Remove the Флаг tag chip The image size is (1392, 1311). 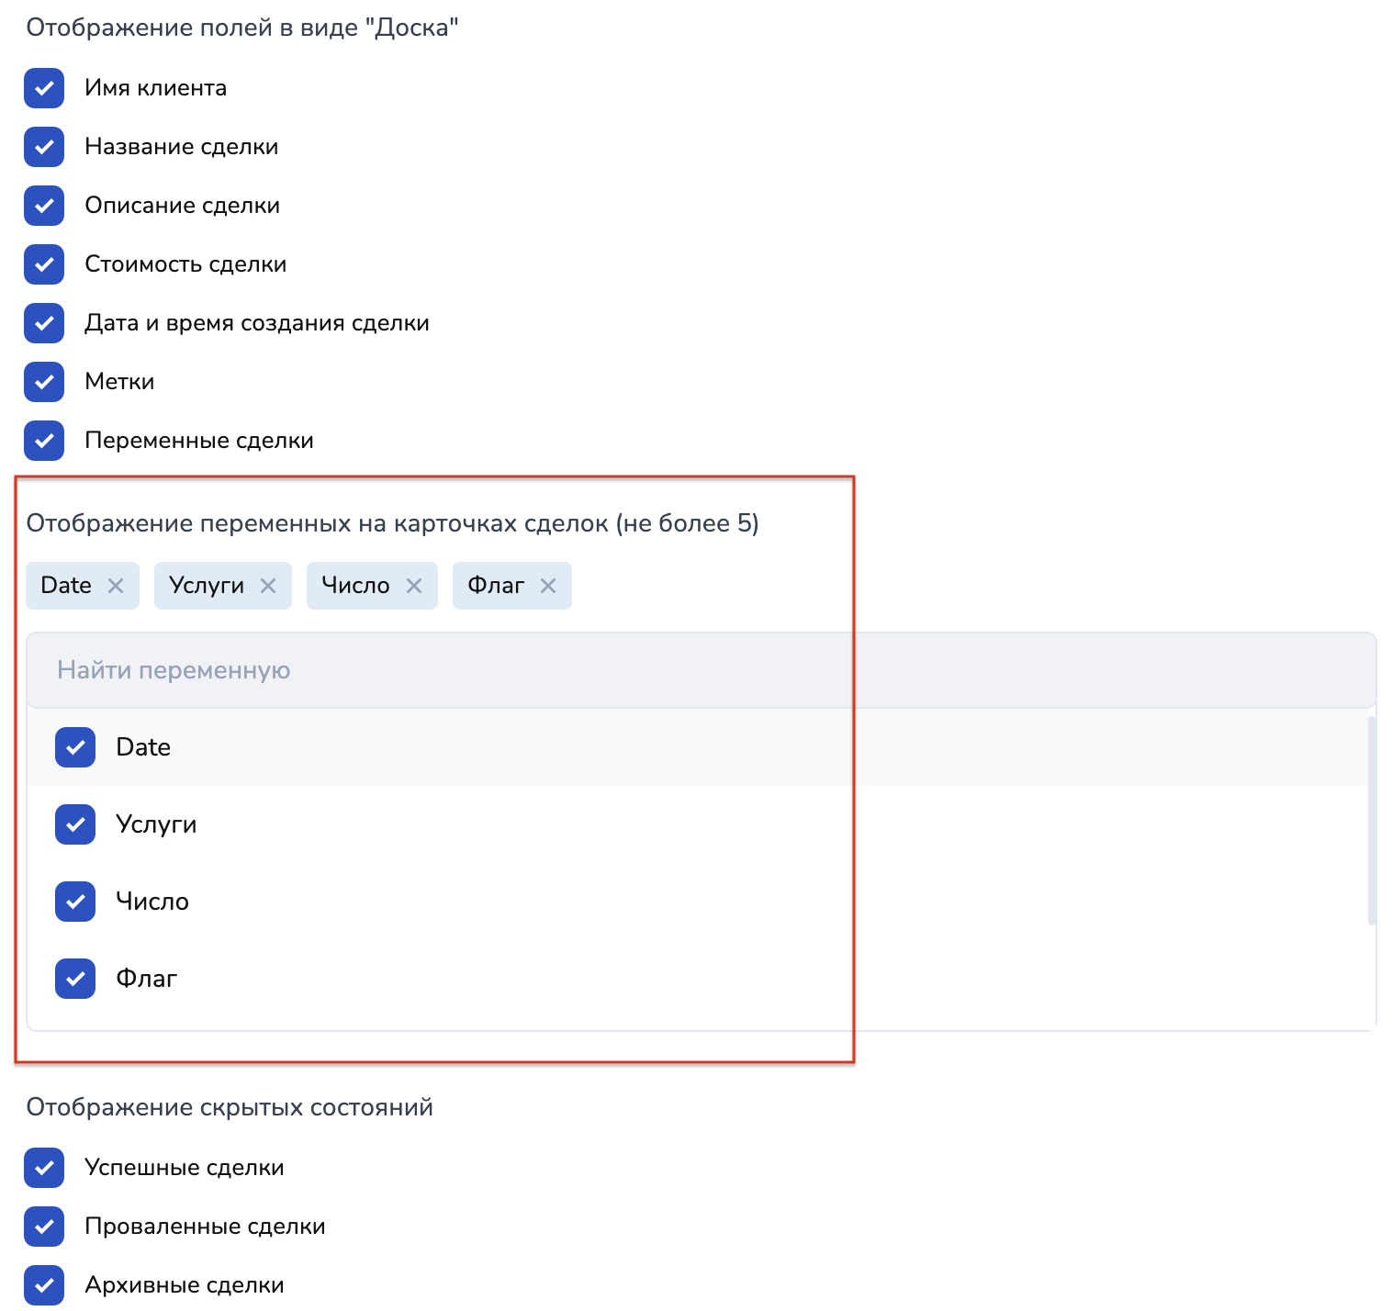pyautogui.click(x=548, y=586)
